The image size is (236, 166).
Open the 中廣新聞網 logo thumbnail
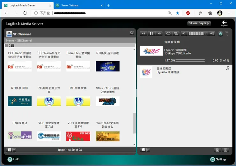(49, 136)
